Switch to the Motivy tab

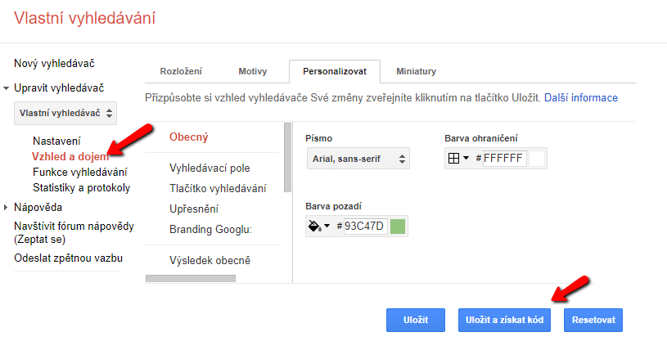(x=253, y=71)
